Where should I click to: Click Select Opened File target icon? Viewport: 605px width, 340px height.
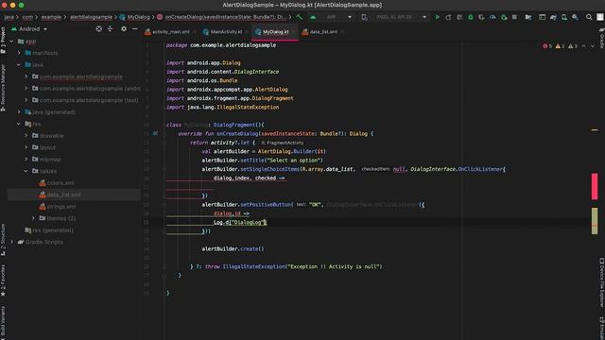pos(98,29)
